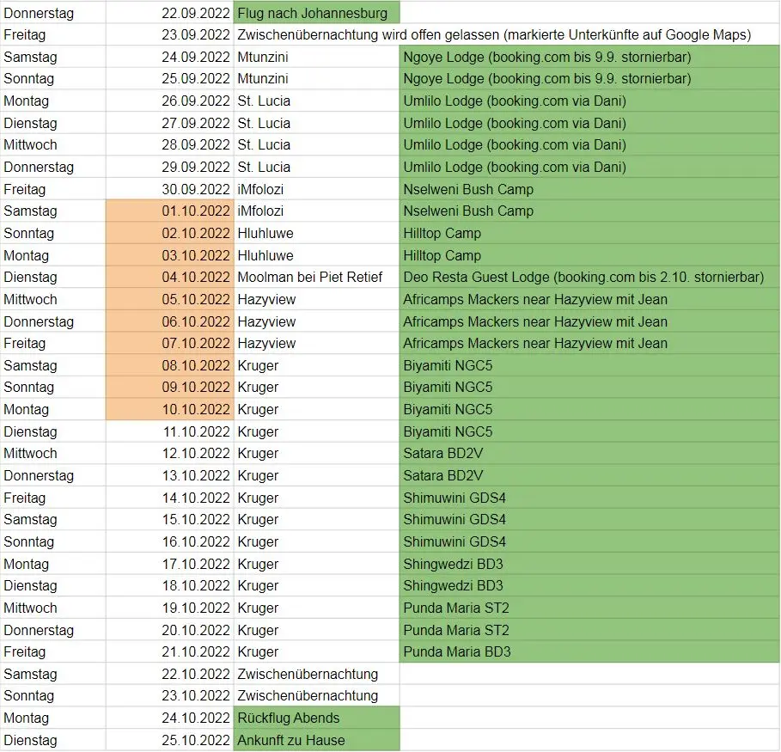The width and height of the screenshot is (781, 752).
Task: Click the orange date cell 10.10.2022
Action: click(170, 409)
